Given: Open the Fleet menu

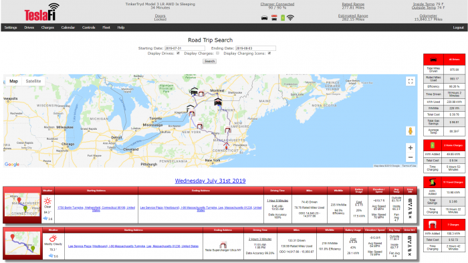Looking at the screenshot, I should click(x=106, y=27).
